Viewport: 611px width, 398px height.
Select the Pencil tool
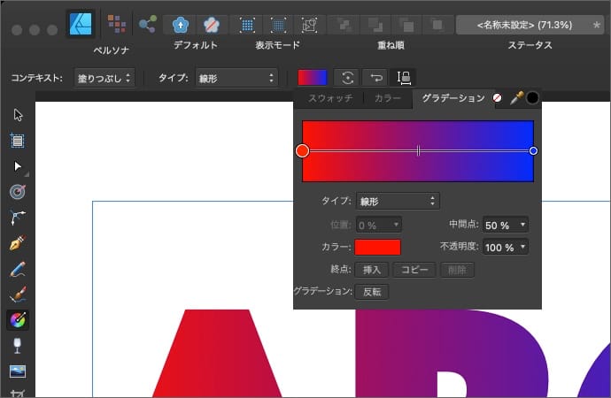tap(17, 269)
